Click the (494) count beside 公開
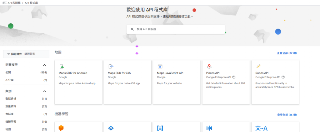 pos(44,73)
